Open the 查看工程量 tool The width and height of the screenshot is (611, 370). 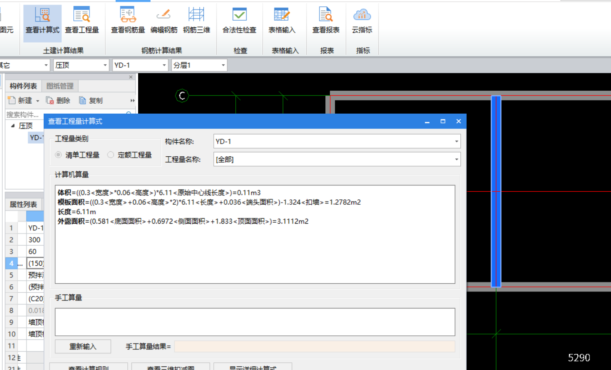82,22
